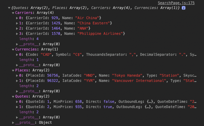Image resolution: width=204 pixels, height=126 pixels.
Task: Expand __proto__ under Carriers array
Action: (17, 44)
